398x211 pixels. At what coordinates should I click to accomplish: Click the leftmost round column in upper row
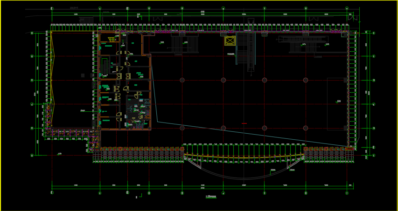(x=182, y=80)
